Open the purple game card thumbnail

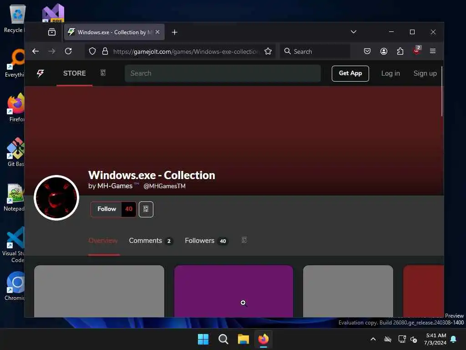(233, 291)
